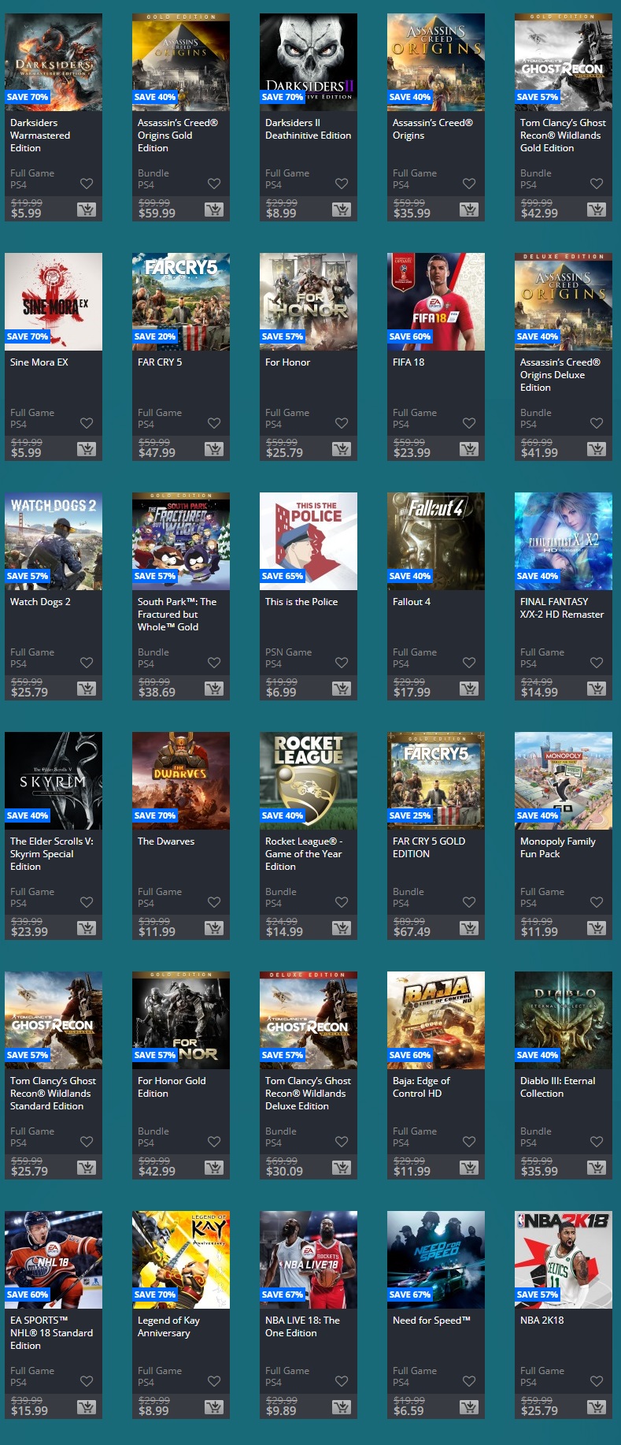Viewport: 621px width, 1445px height.
Task: Open Rocket League cover art
Action: coord(309,781)
